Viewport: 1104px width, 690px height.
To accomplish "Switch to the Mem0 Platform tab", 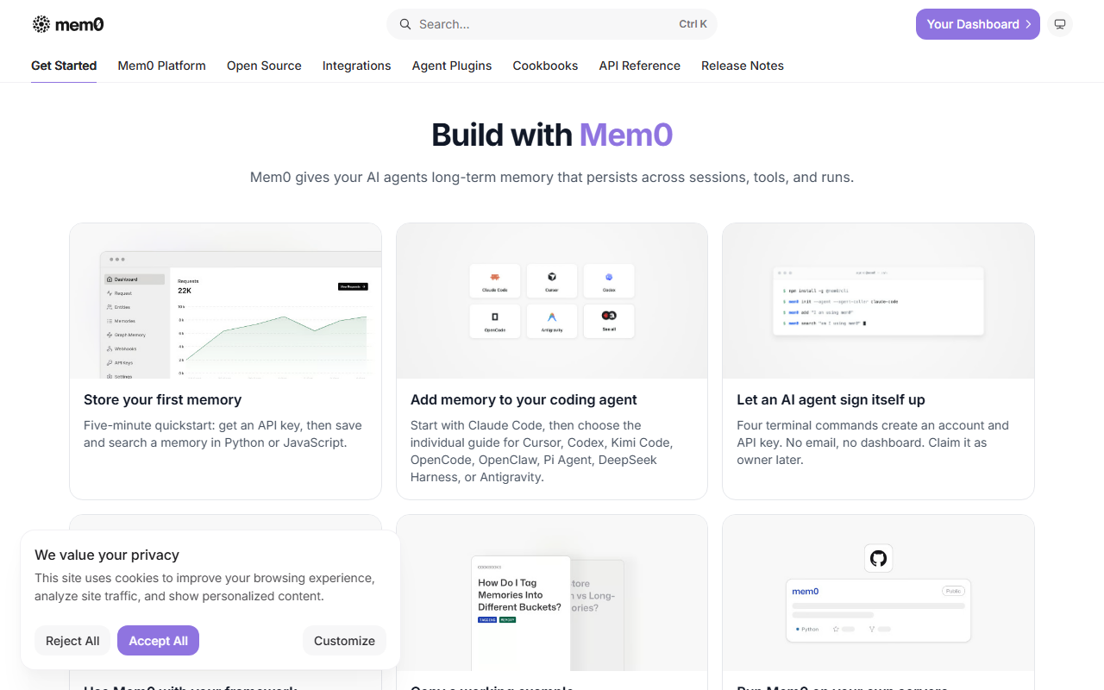I will pos(162,66).
